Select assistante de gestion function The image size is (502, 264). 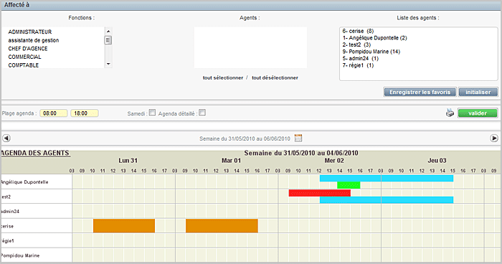point(34,40)
